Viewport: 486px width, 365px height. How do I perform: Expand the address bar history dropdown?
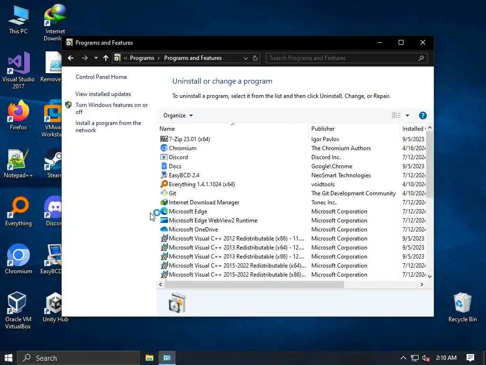pos(245,58)
